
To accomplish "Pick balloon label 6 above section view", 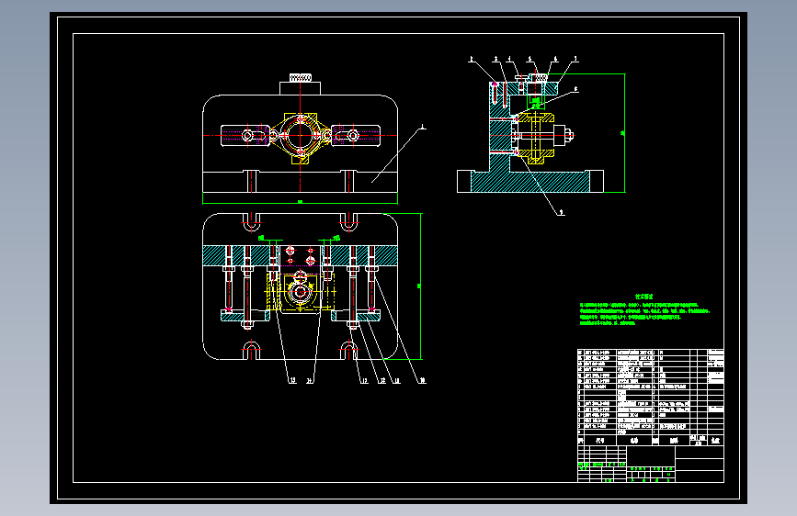I will click(555, 60).
